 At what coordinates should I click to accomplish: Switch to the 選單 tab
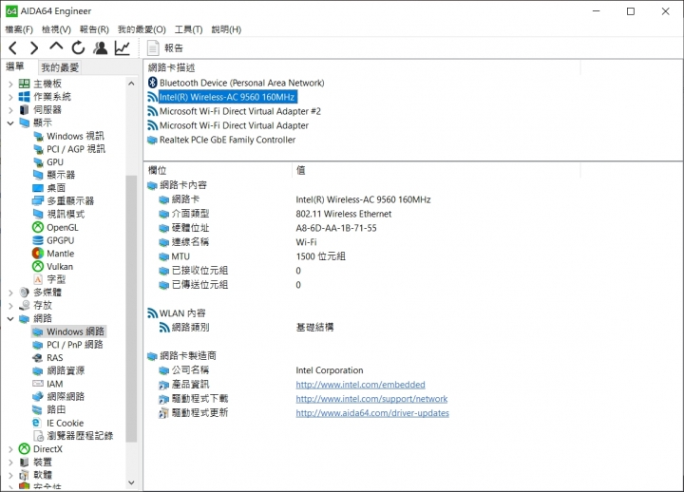(x=15, y=66)
